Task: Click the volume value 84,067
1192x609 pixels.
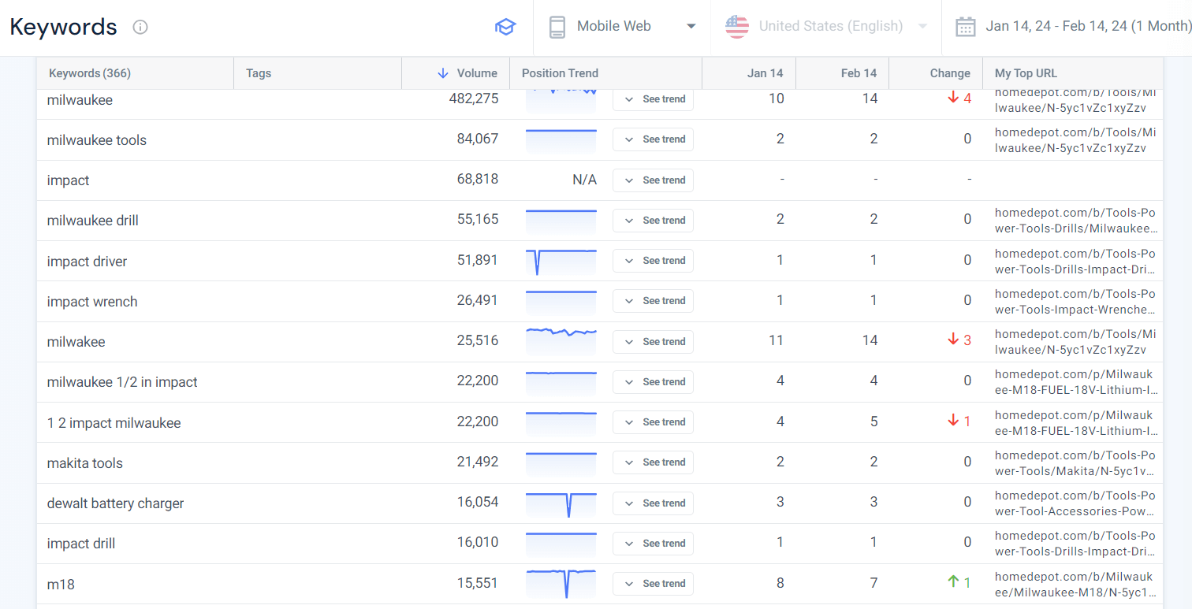Action: coord(478,139)
